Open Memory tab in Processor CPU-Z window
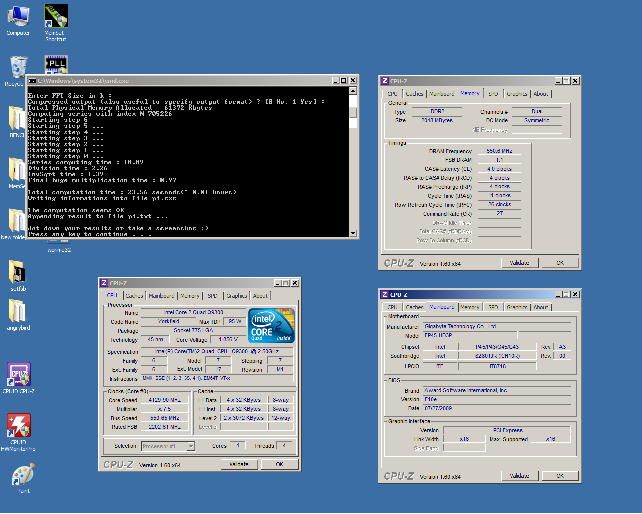This screenshot has width=642, height=514. (x=190, y=296)
